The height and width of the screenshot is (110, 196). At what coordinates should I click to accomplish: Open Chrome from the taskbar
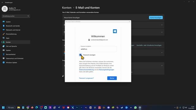[x=28, y=108]
